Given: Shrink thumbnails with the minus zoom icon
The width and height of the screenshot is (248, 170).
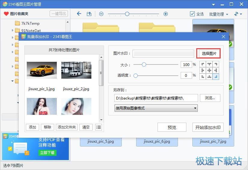Looking at the screenshot, I should pyautogui.click(x=101, y=14).
